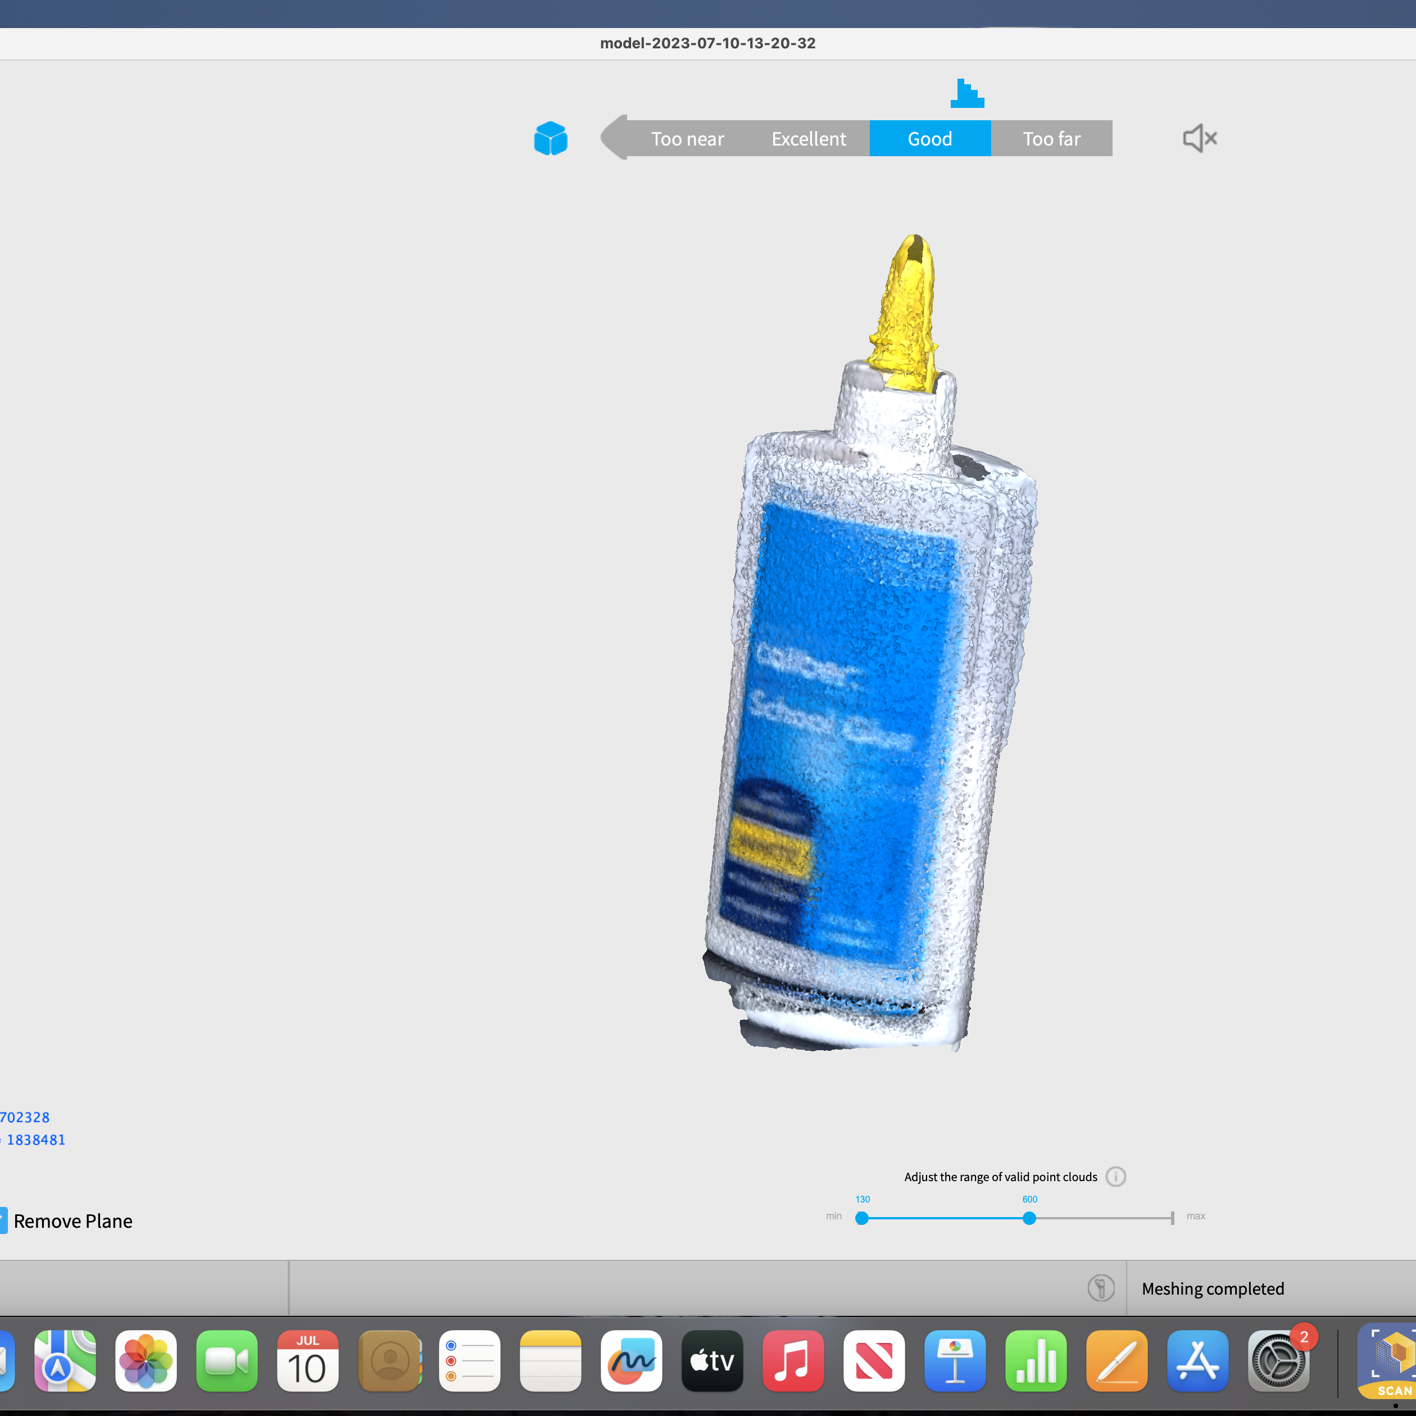Click the value 1838481
The image size is (1416, 1416).
point(36,1140)
